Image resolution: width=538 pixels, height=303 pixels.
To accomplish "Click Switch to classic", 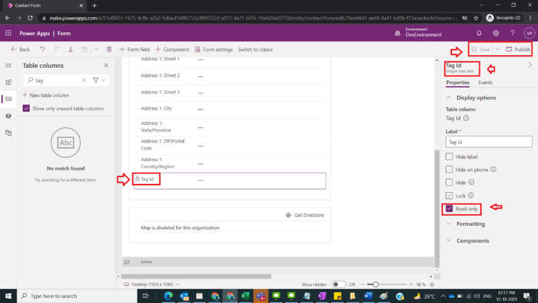I will pyautogui.click(x=256, y=49).
